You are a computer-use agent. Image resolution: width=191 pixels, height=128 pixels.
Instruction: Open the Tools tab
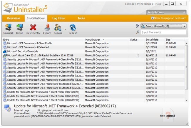tap(81, 18)
